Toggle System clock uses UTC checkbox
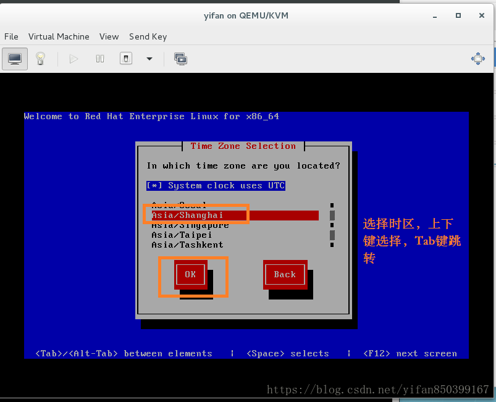This screenshot has width=496, height=402. click(x=216, y=185)
